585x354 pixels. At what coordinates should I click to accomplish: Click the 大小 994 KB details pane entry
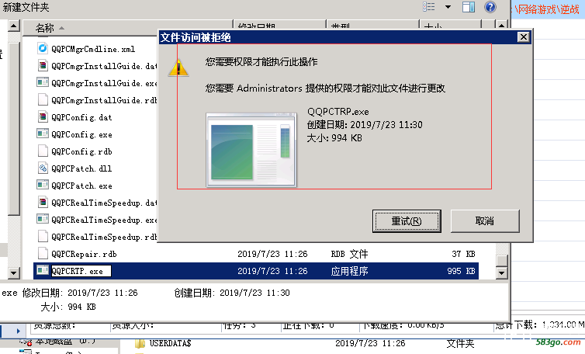tap(68, 307)
